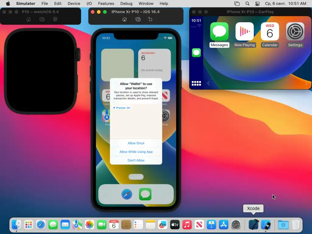The height and width of the screenshot is (234, 312).
Task: Tap Messages in iPhone dock
Action: (145, 194)
